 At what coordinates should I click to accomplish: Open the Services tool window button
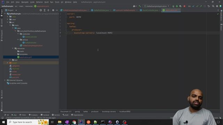(x=56, y=115)
